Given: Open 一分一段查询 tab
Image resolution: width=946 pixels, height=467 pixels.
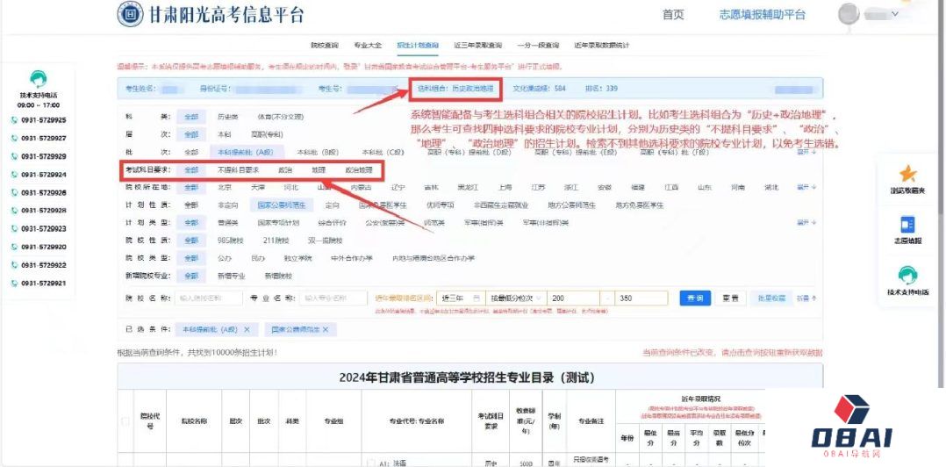Looking at the screenshot, I should 538,46.
